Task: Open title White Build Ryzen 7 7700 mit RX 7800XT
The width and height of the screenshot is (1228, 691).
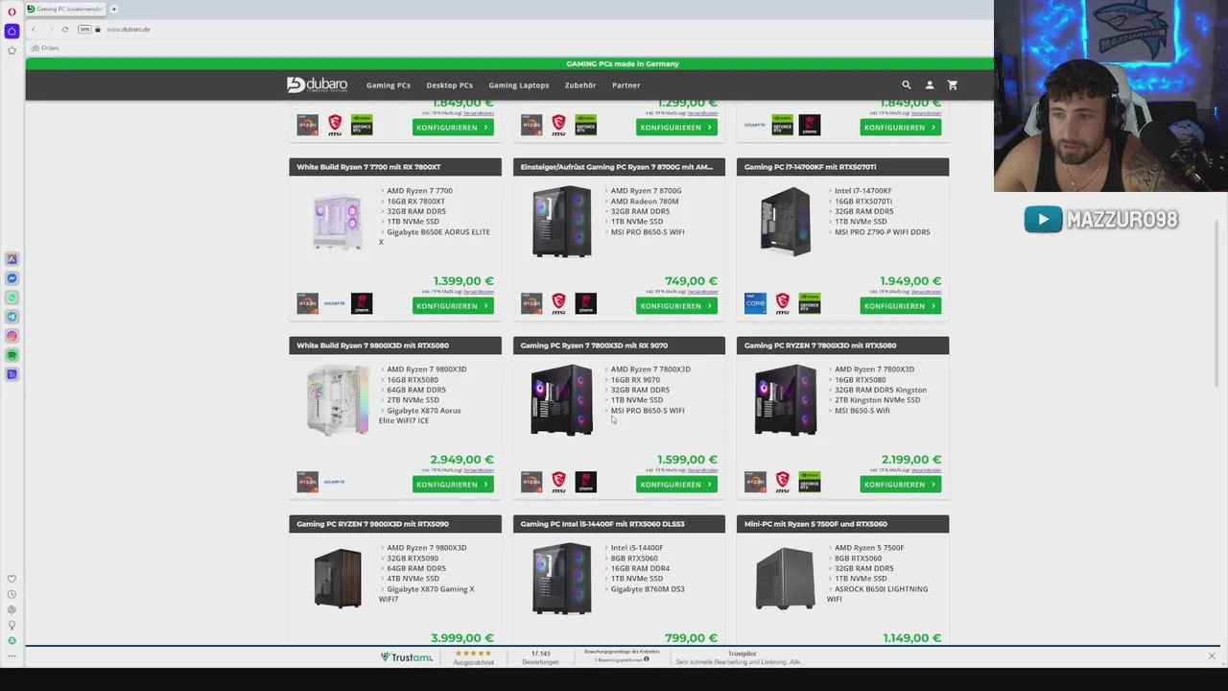Action: coord(368,167)
